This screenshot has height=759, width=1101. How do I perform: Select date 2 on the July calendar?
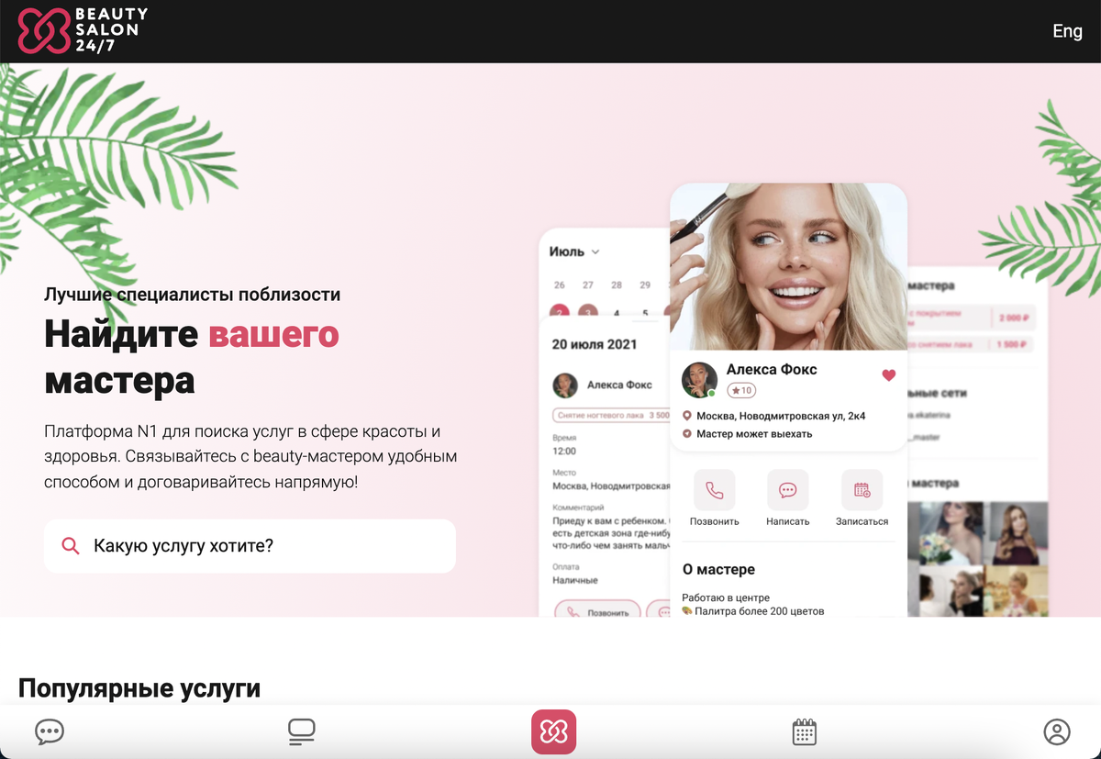[x=558, y=311]
